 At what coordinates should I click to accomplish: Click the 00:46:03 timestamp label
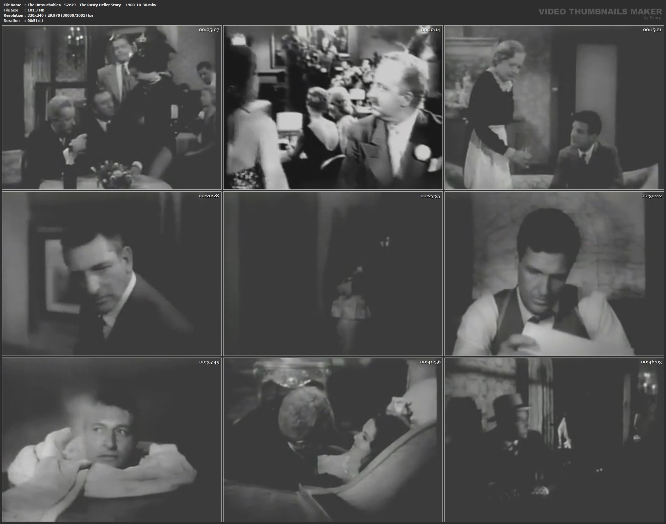pyautogui.click(x=651, y=362)
